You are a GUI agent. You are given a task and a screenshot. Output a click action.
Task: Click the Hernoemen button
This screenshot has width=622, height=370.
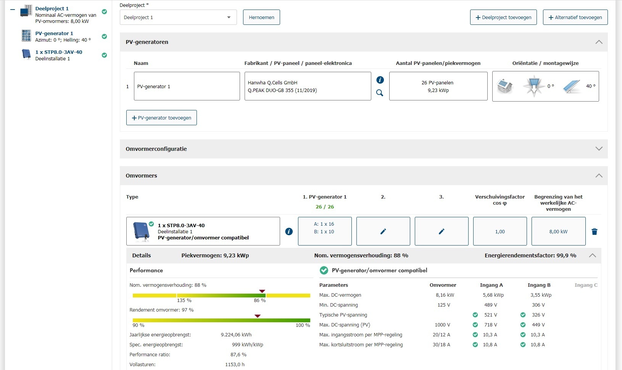261,18
